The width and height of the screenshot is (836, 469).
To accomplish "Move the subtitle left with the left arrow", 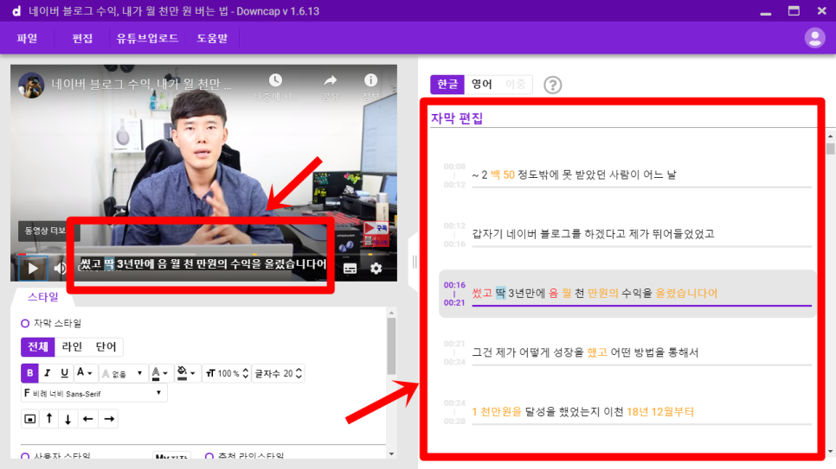I will click(x=88, y=419).
